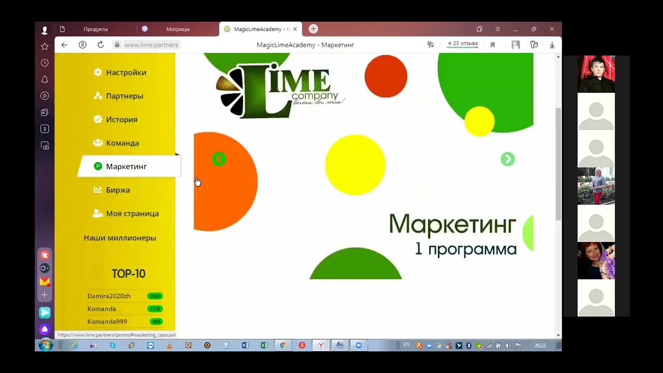The width and height of the screenshot is (663, 373).
Task: Add a sidebar app with plus
Action: tap(45, 295)
